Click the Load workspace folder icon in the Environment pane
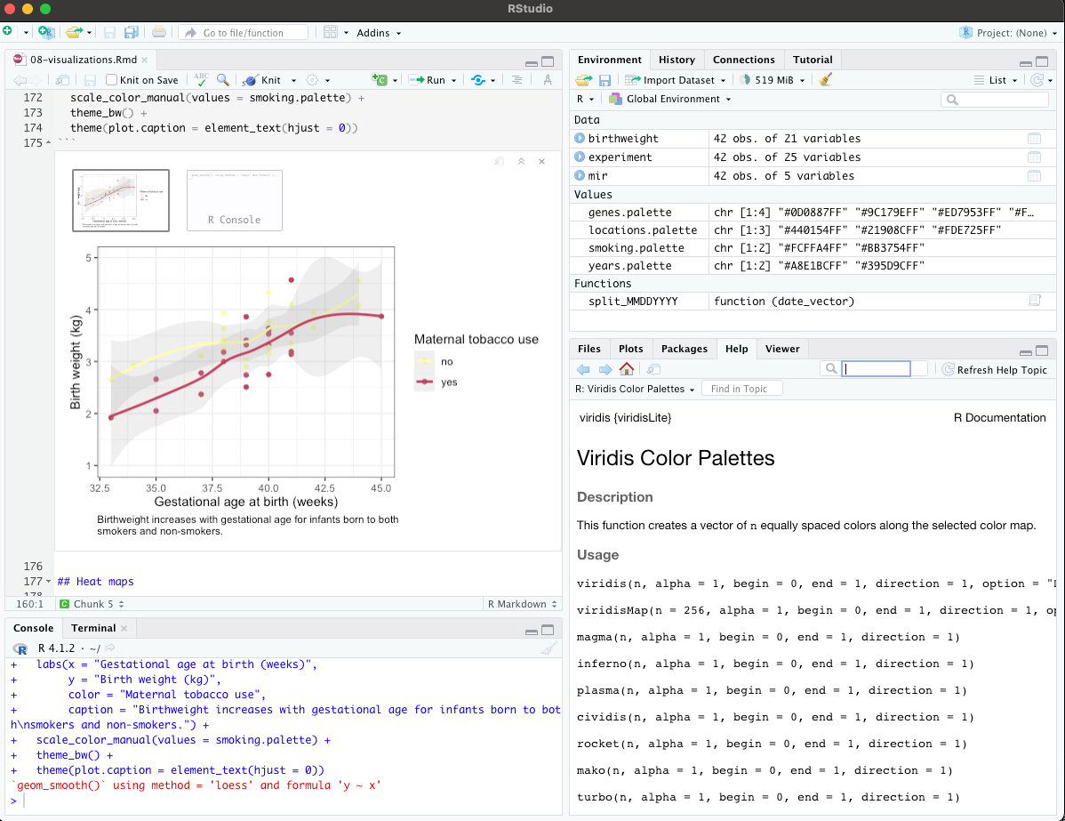 (x=583, y=79)
